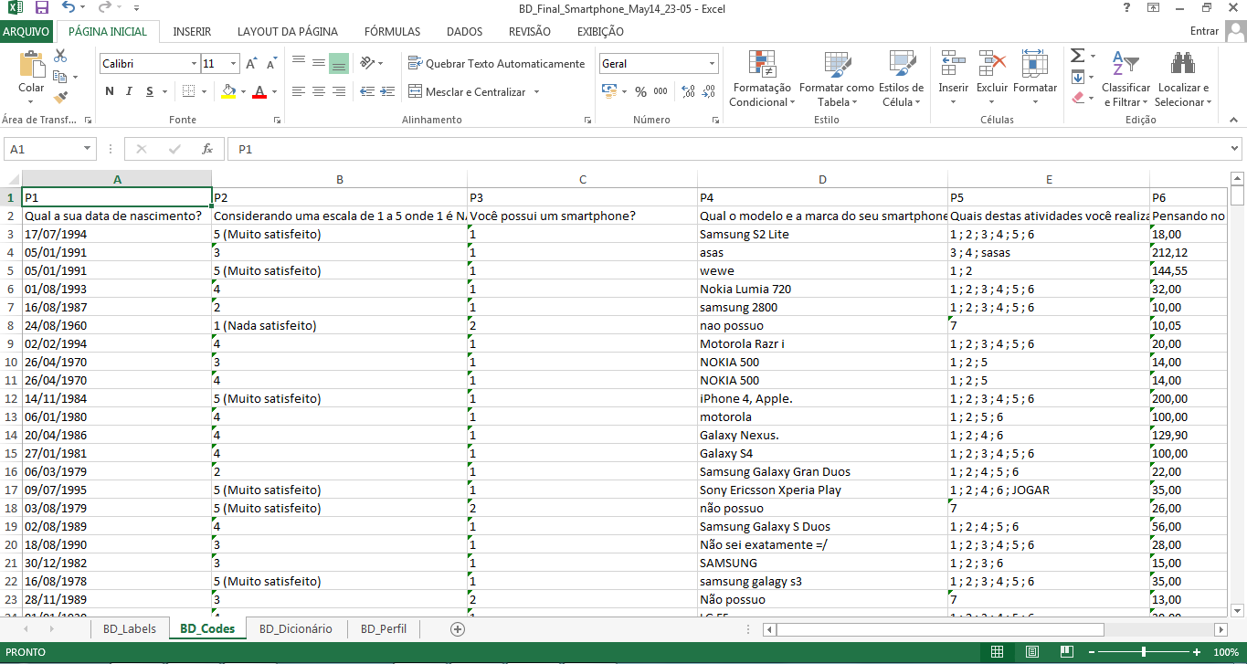Viewport: 1247px width, 664px height.
Task: Add a new sheet with the plus button
Action: pyautogui.click(x=458, y=628)
